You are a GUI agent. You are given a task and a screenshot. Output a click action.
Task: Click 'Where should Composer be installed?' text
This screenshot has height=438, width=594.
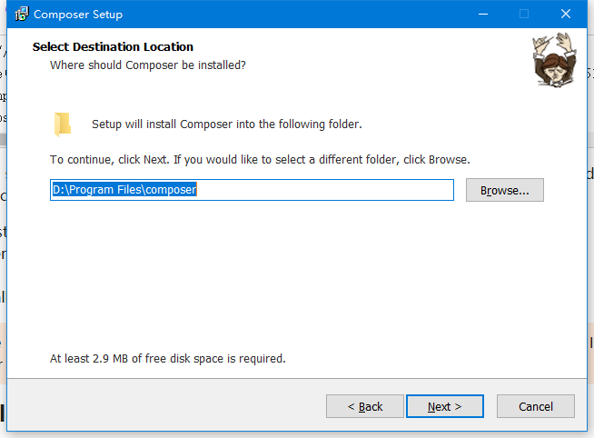click(148, 65)
